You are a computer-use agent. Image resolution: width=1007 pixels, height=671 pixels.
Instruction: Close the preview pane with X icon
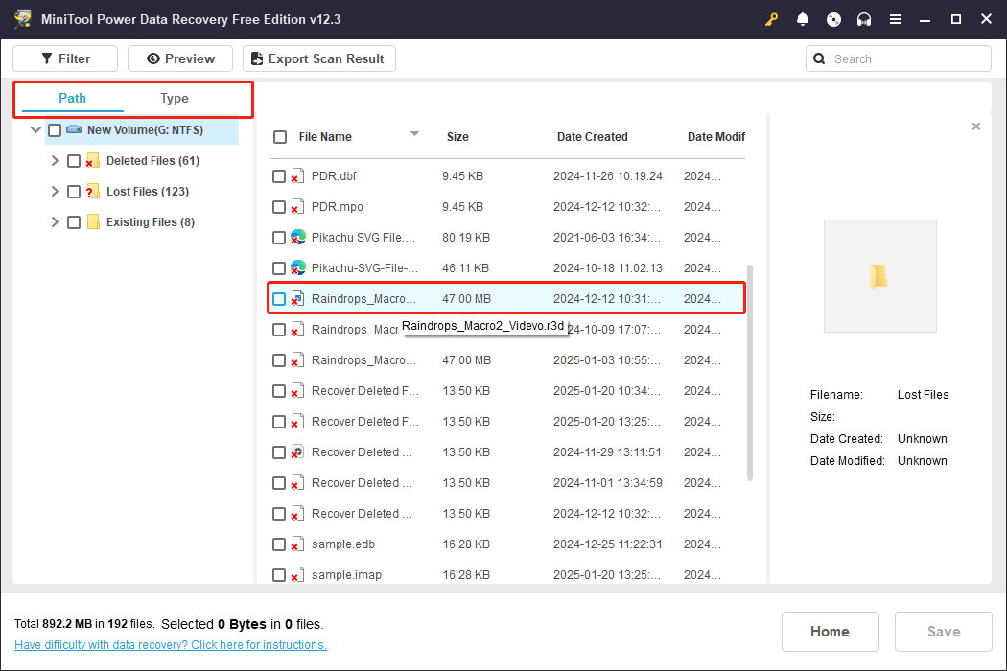tap(976, 127)
